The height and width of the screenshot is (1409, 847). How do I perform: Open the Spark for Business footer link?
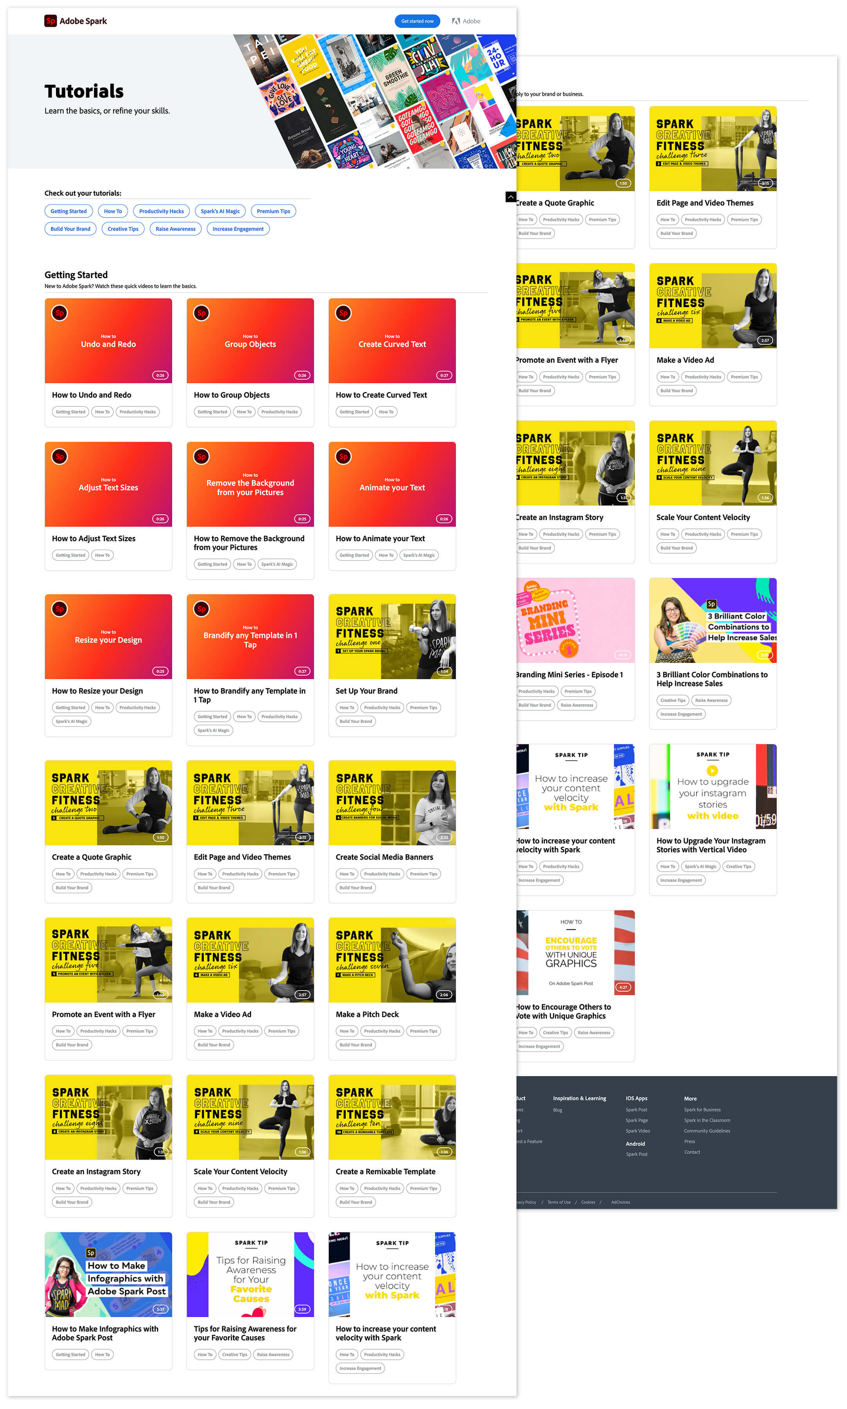pos(702,1110)
